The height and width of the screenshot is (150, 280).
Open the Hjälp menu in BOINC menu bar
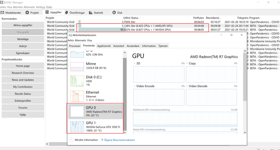click(x=49, y=7)
